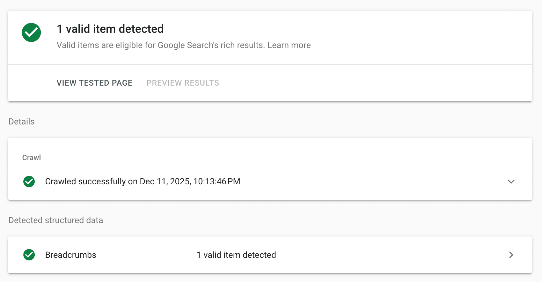
Task: Select the VIEW TESTED PAGE tab
Action: point(94,83)
